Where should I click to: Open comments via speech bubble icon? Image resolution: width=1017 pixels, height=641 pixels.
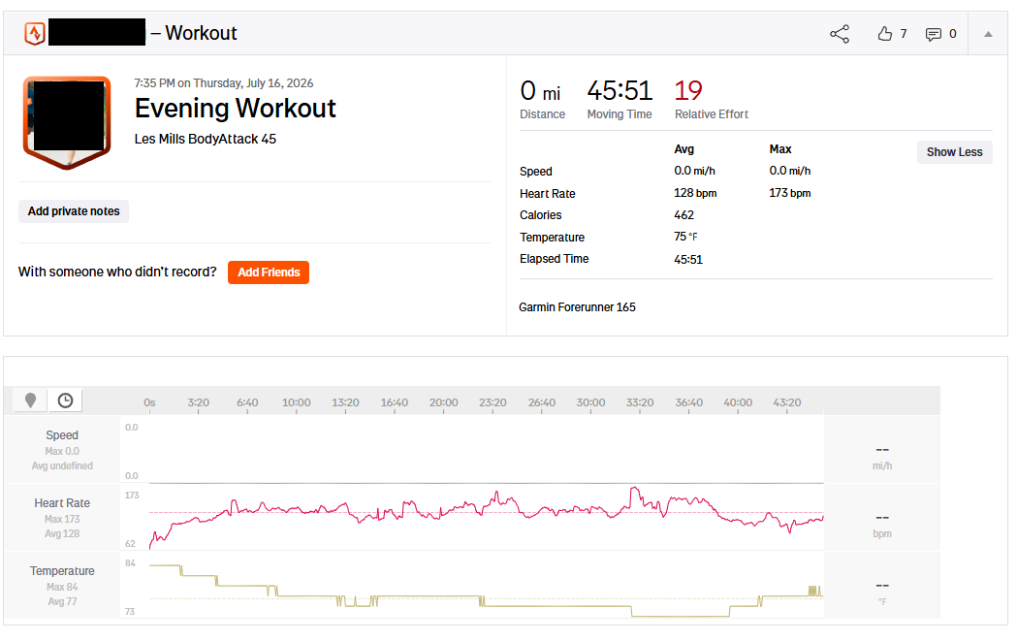coord(934,34)
